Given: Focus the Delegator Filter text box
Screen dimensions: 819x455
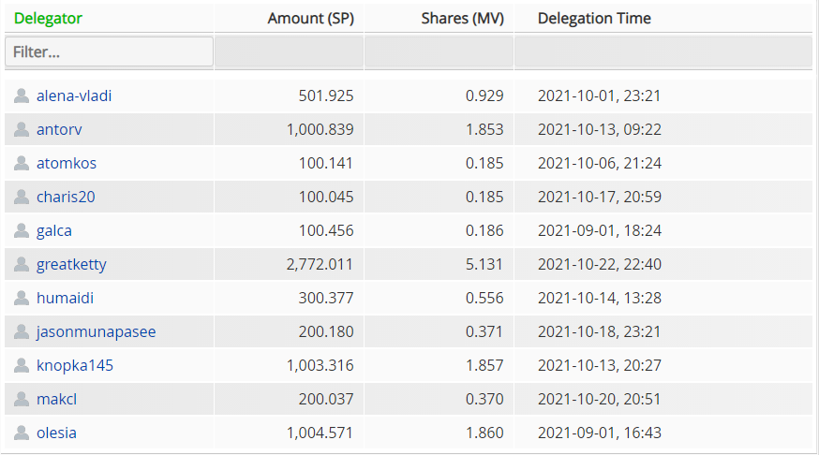Looking at the screenshot, I should (x=109, y=51).
